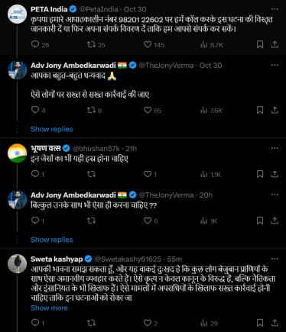The width and height of the screenshot is (286, 332).
Task: Open more menu on bhushan57k's tweet
Action: (275, 148)
